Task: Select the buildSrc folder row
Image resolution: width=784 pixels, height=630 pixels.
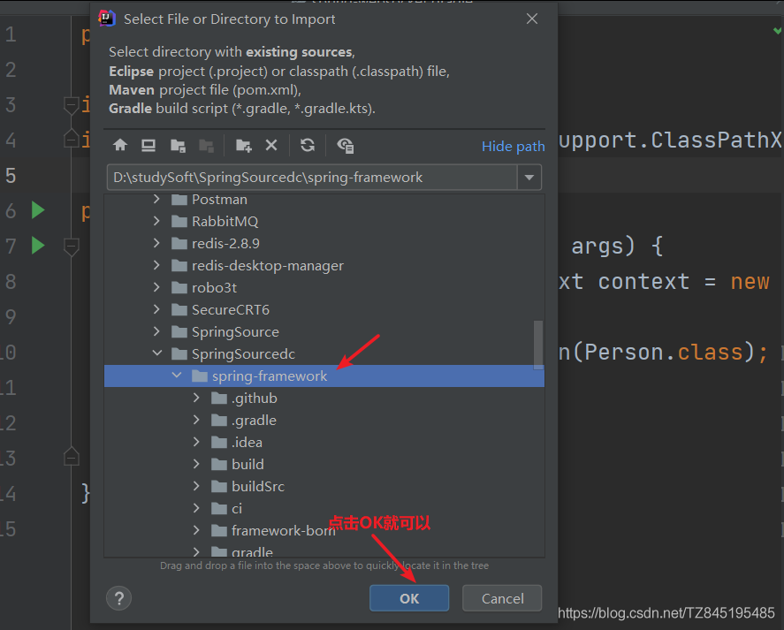Action: [324, 486]
